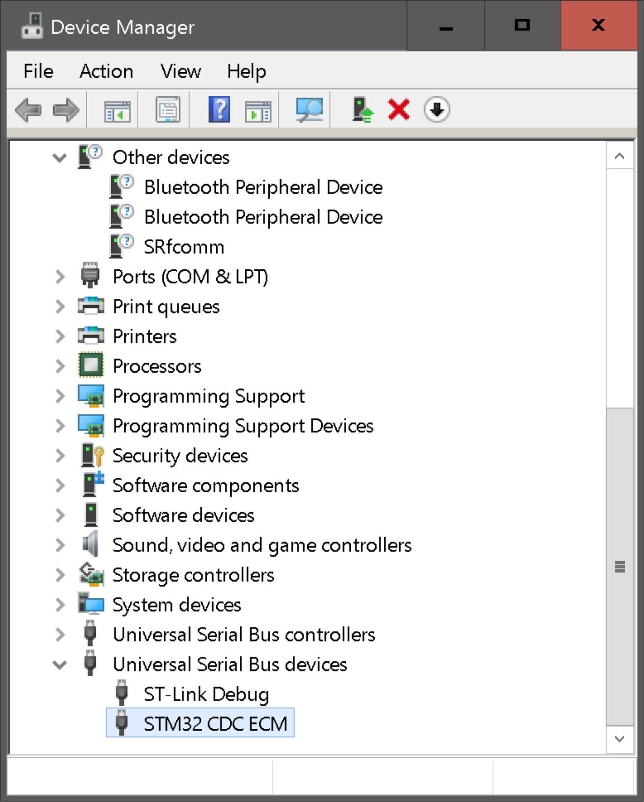The height and width of the screenshot is (802, 644).
Task: Expand the Ports (COM & LPT) category
Action: [x=60, y=277]
